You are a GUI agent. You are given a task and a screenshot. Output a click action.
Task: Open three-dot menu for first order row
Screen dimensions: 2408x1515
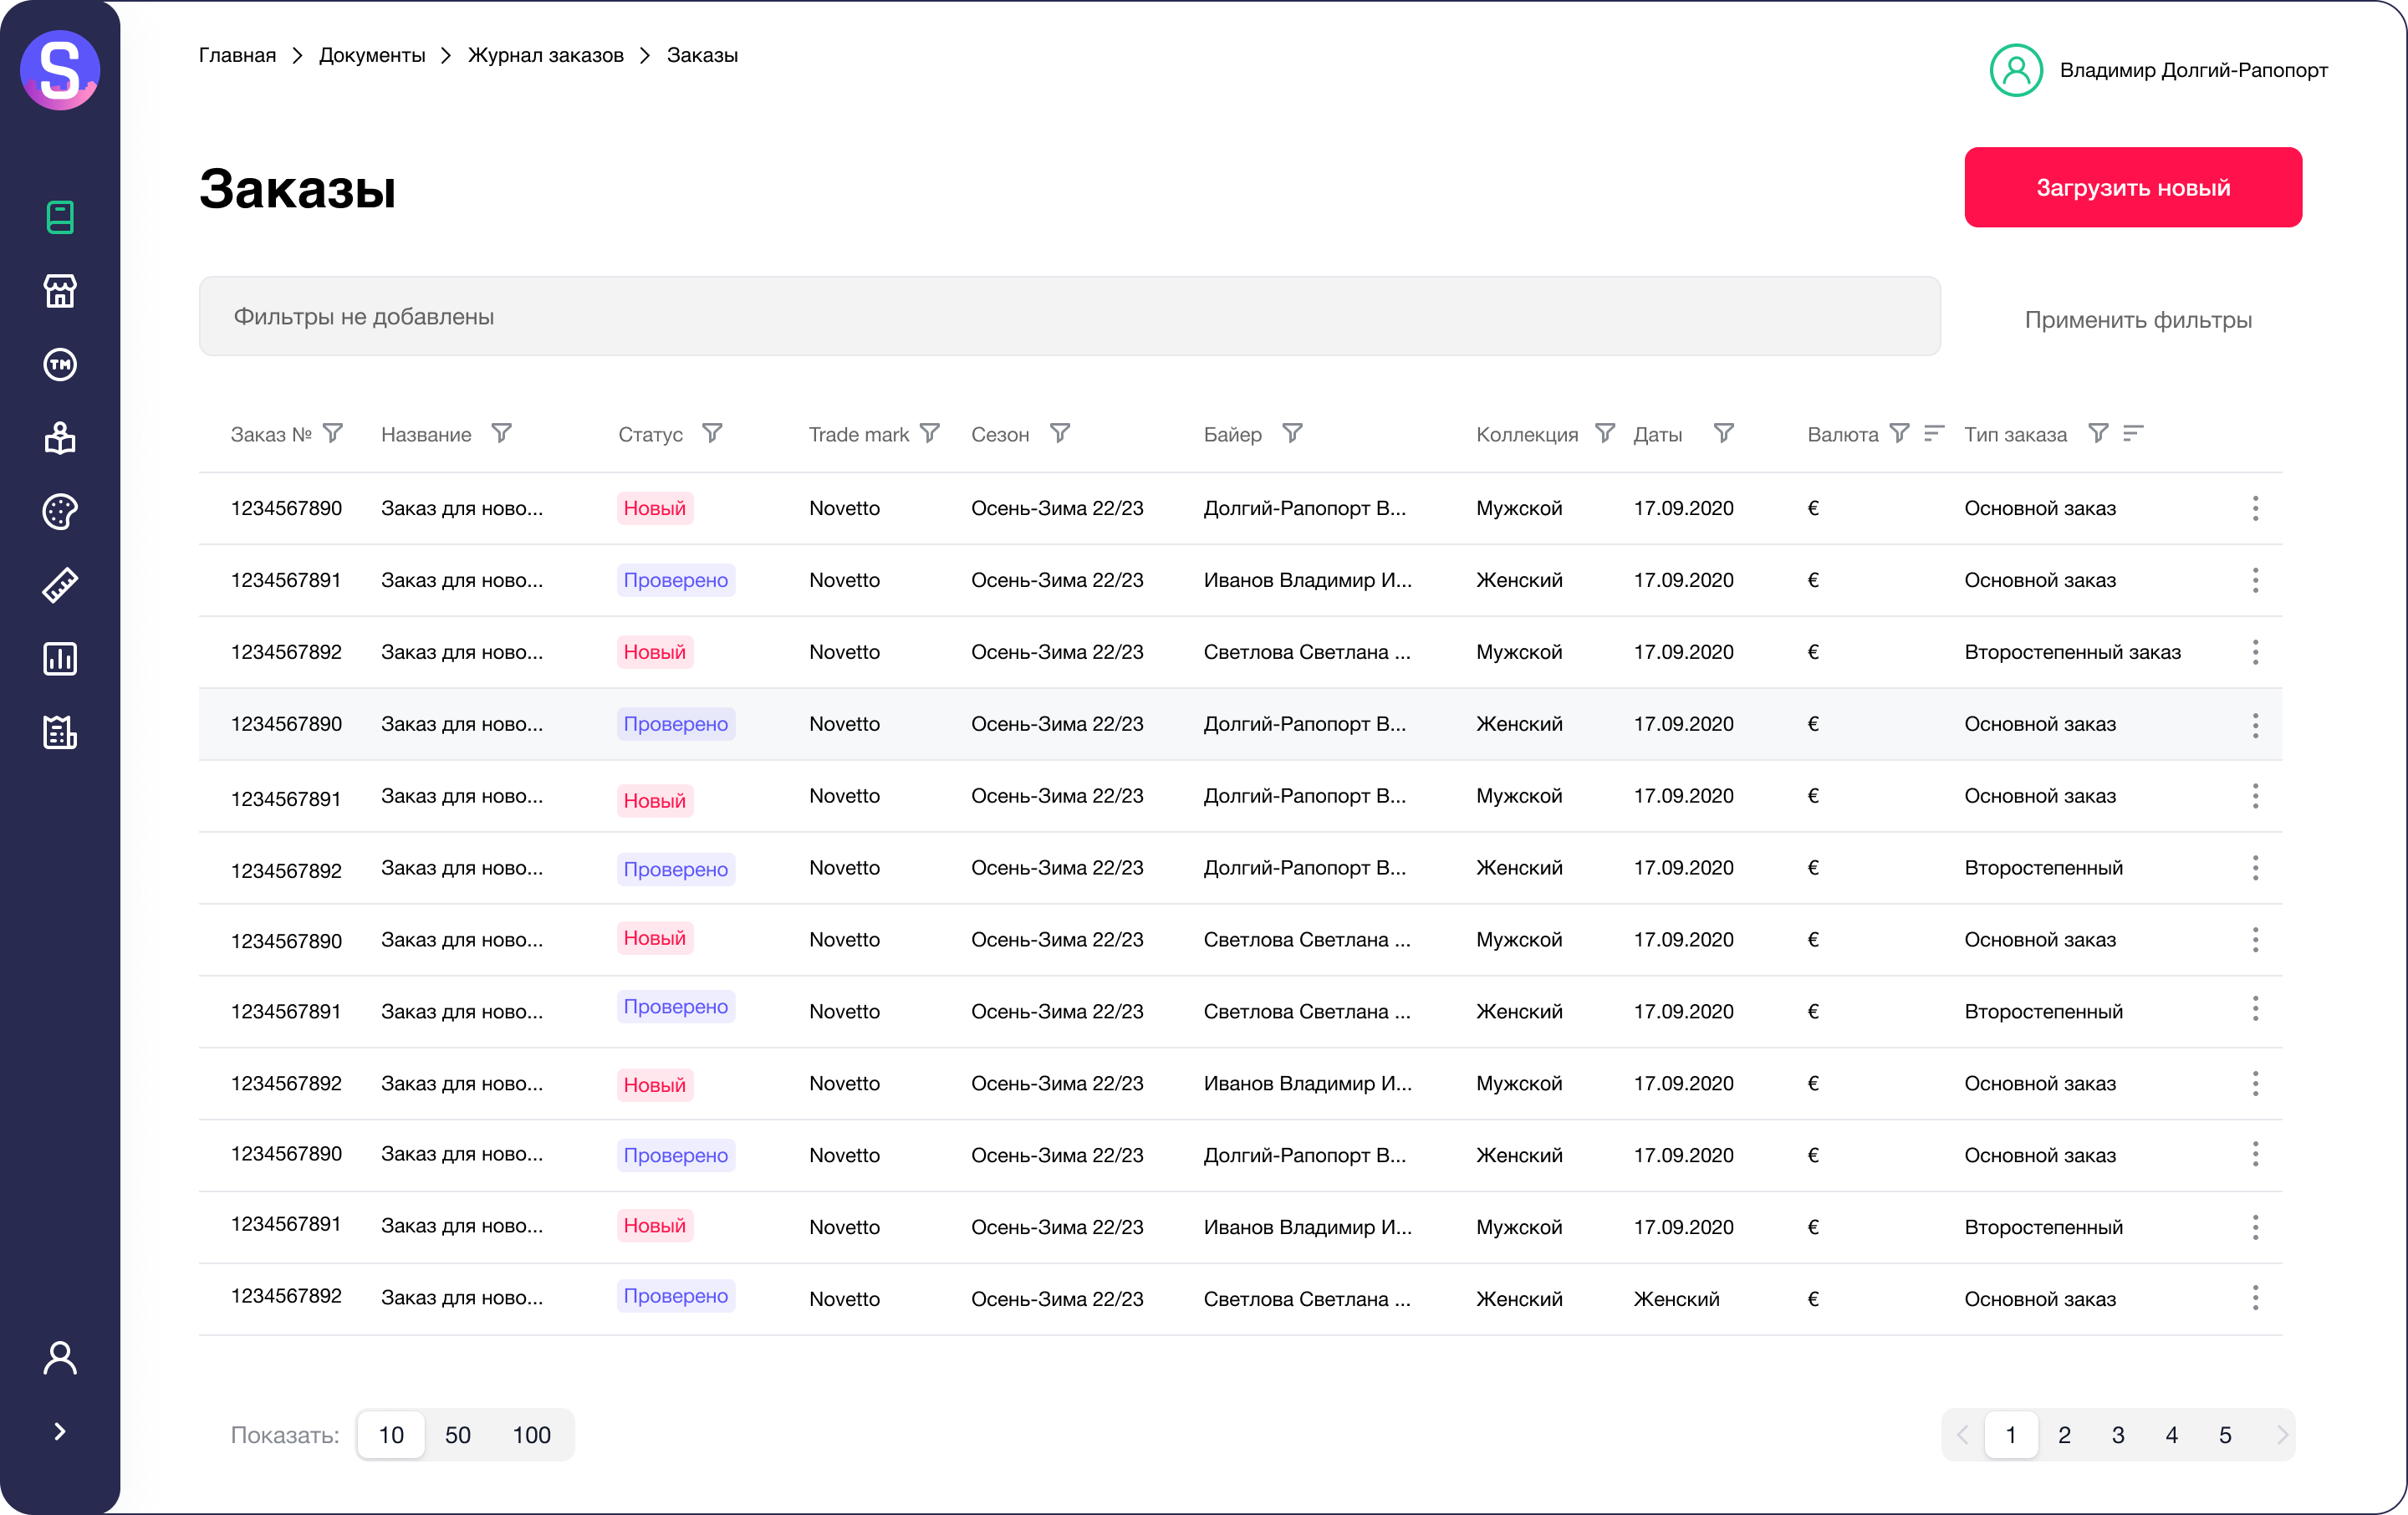tap(2255, 508)
